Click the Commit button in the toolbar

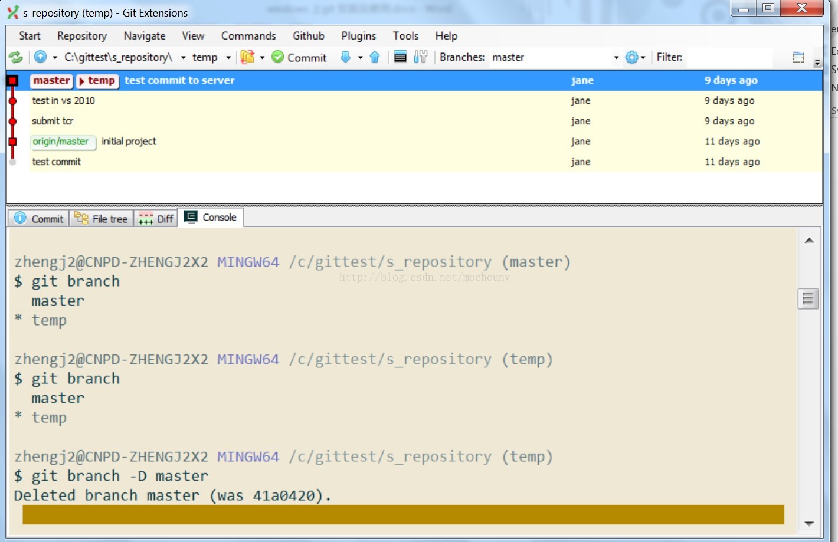(299, 57)
